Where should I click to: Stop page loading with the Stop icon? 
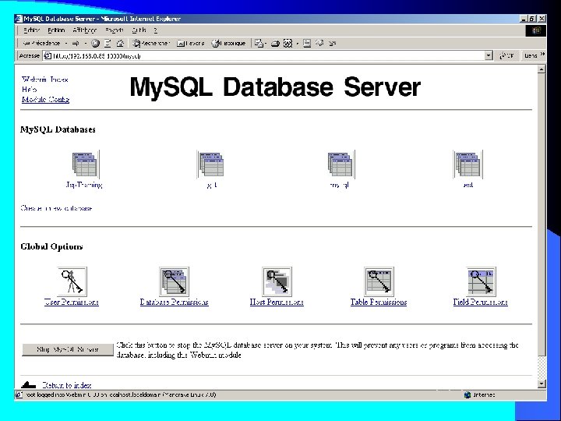[95, 44]
